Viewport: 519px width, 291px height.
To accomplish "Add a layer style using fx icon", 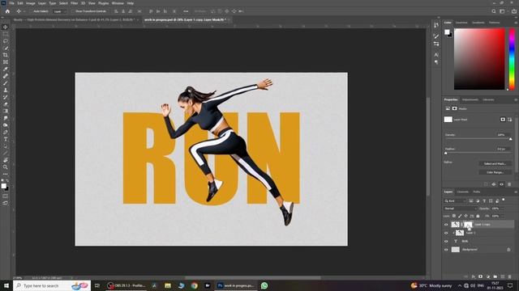I will [474, 276].
